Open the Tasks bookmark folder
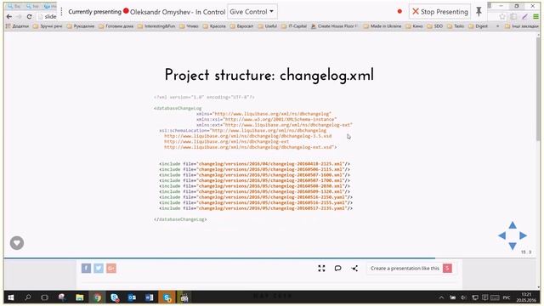Image resolution: width=544 pixels, height=306 pixels. pos(456,26)
